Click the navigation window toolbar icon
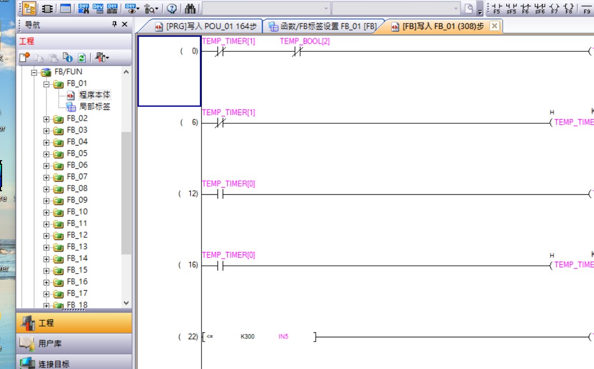Image resolution: width=594 pixels, height=369 pixels. click(x=30, y=9)
